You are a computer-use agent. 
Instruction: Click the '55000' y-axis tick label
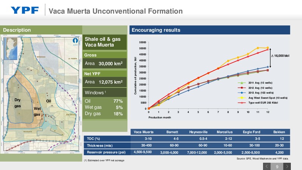coord(143,42)
